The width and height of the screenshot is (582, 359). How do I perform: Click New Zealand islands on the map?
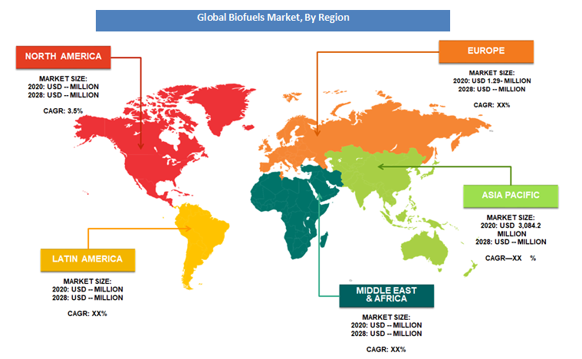coord(470,268)
